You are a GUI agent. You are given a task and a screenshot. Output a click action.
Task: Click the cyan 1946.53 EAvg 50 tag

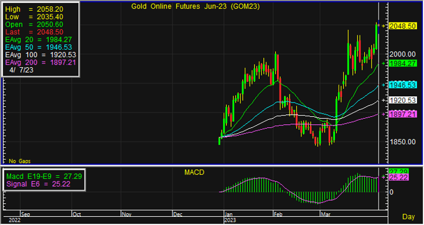tap(402, 85)
